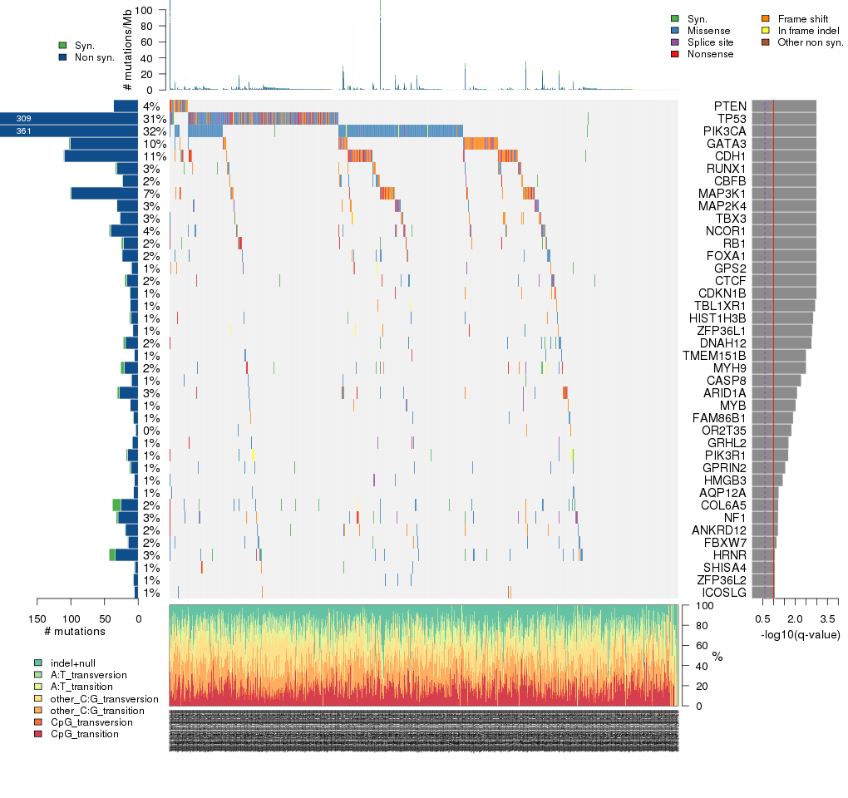Click the Missense blue legend swatch
The image size is (848, 798).
click(x=674, y=30)
